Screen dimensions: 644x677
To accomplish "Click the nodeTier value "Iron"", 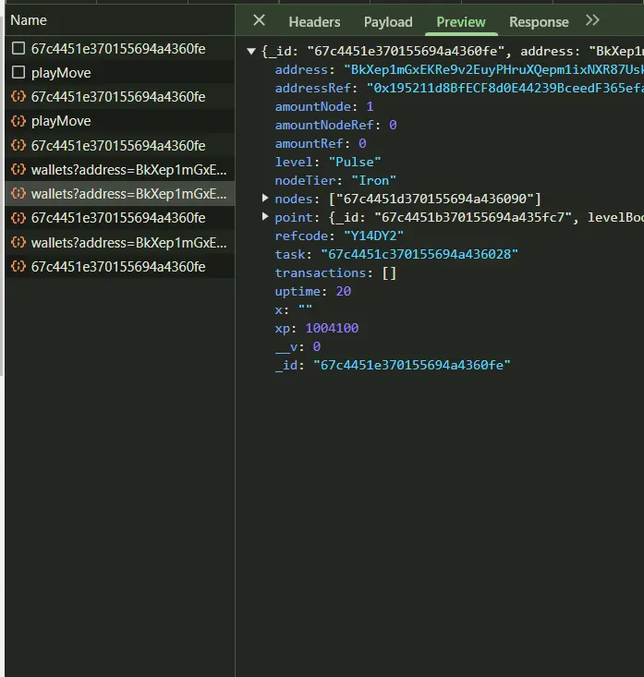I will 373,180.
